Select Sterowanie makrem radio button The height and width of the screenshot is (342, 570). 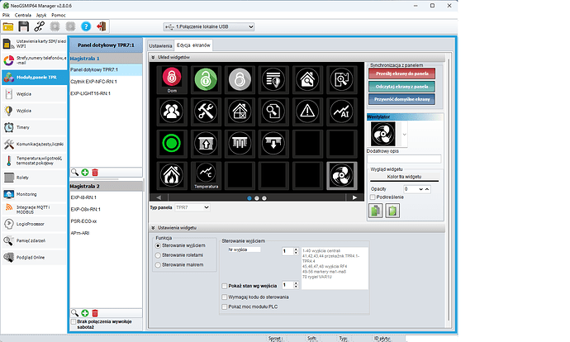158,265
